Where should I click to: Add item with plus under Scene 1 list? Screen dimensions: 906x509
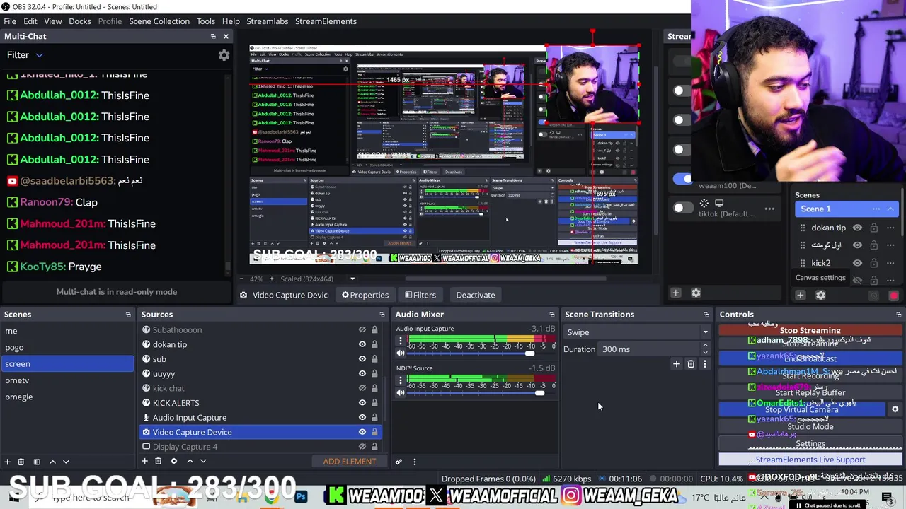pos(801,295)
